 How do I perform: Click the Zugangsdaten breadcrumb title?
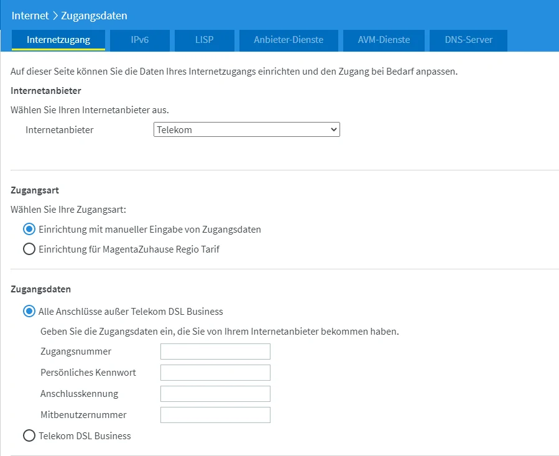(94, 16)
